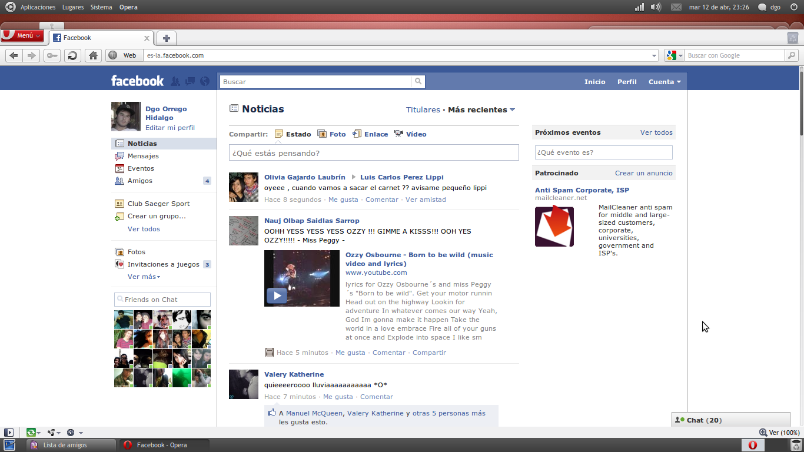This screenshot has width=804, height=452.
Task: Click Comentar on Valery Katherine's post
Action: pos(377,397)
